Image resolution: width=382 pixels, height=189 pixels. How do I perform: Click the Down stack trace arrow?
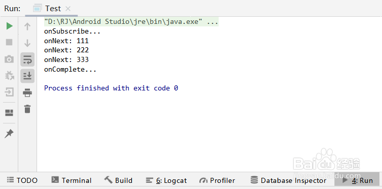(x=27, y=43)
